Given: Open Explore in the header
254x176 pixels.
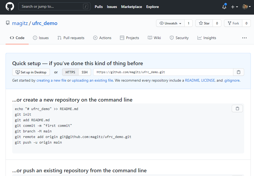Looking at the screenshot, I should click(152, 7).
